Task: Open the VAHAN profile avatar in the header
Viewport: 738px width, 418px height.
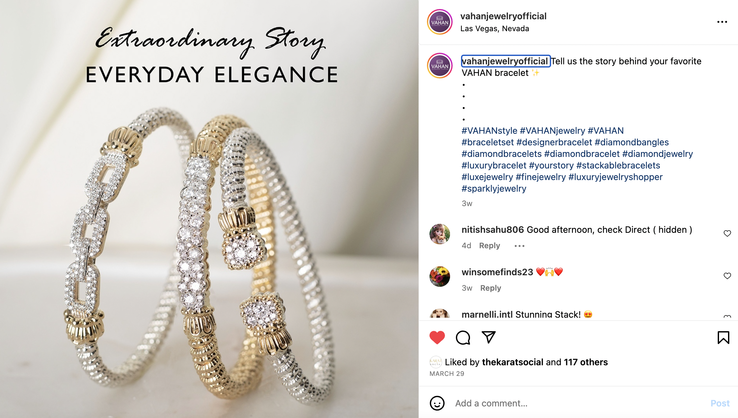Action: (440, 22)
